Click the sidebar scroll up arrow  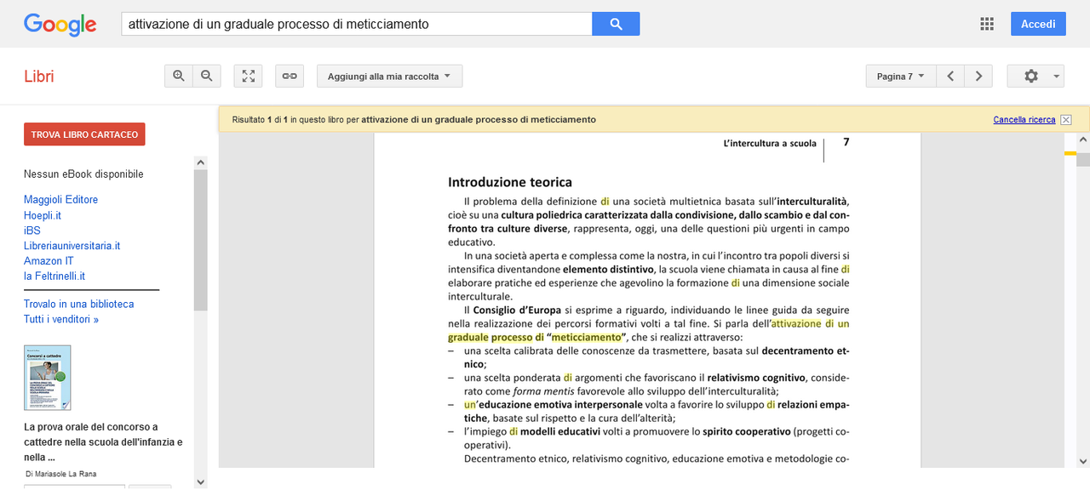click(x=201, y=162)
